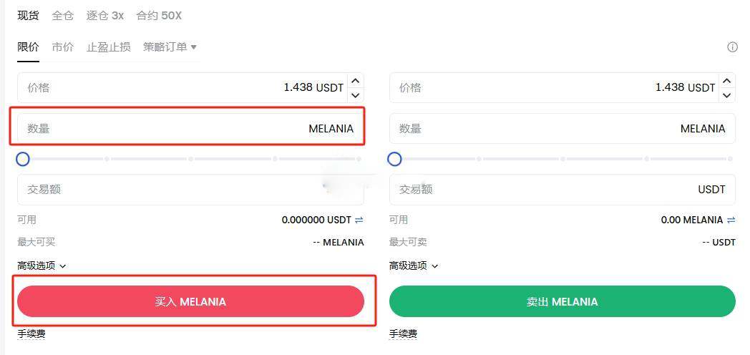
Task: Click the buy-side 数量 quantity field
Action: click(190, 128)
